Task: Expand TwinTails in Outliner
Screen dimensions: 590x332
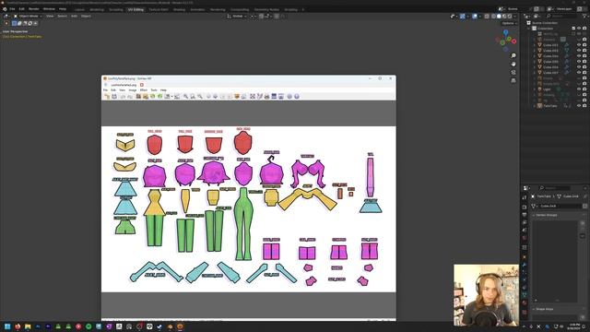Action: [x=535, y=106]
